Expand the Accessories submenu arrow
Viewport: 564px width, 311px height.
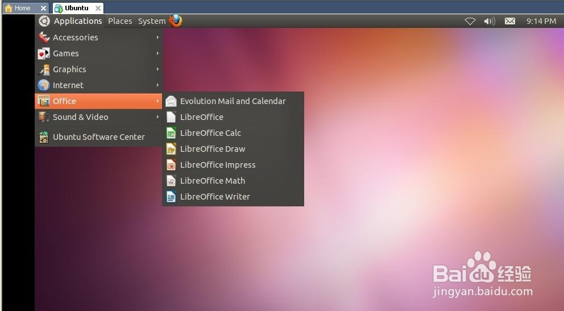(x=157, y=37)
